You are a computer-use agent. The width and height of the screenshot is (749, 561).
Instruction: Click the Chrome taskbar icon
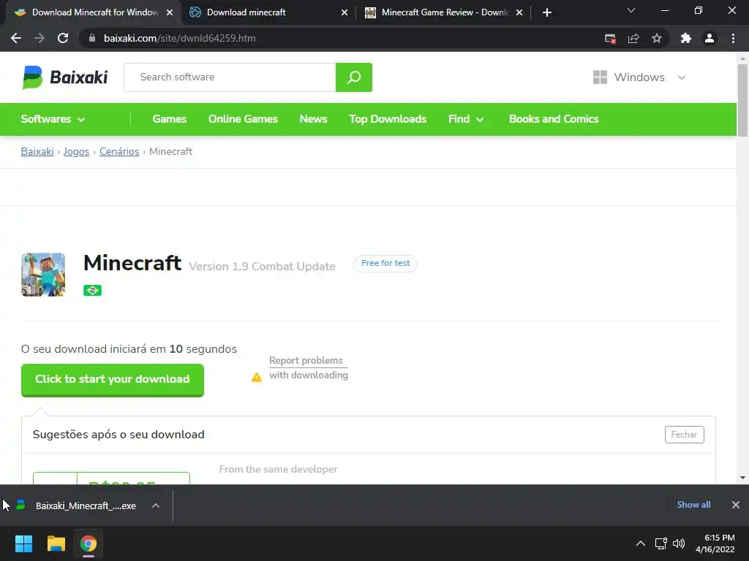coord(89,543)
